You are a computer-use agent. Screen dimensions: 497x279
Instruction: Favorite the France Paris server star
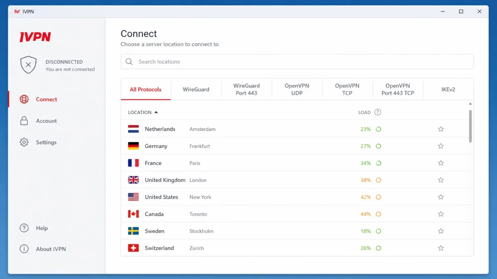tap(441, 163)
